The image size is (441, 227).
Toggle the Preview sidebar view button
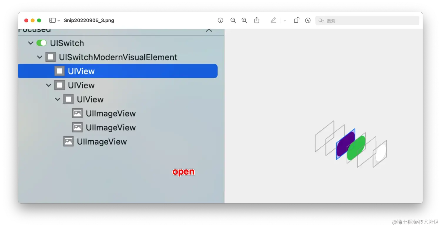pyautogui.click(x=52, y=20)
